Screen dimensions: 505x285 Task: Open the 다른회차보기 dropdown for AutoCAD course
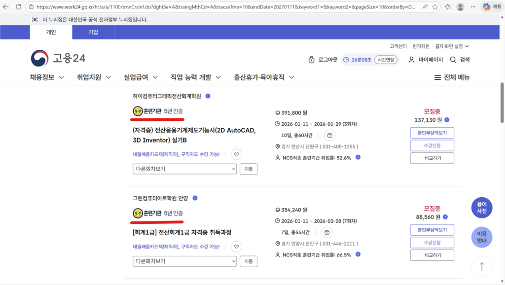pyautogui.click(x=184, y=169)
